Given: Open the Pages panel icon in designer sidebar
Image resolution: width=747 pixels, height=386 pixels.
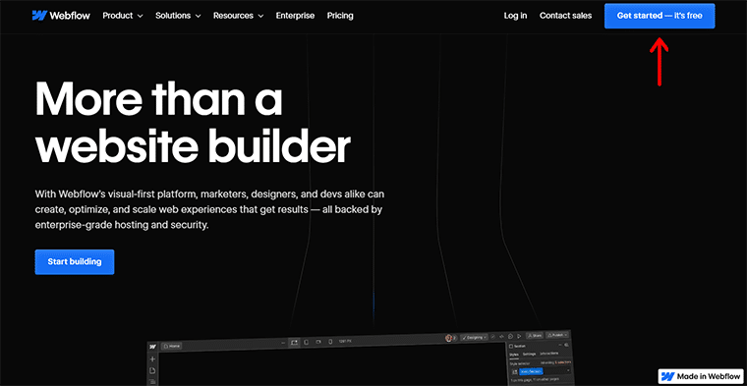Looking at the screenshot, I should click(x=152, y=370).
